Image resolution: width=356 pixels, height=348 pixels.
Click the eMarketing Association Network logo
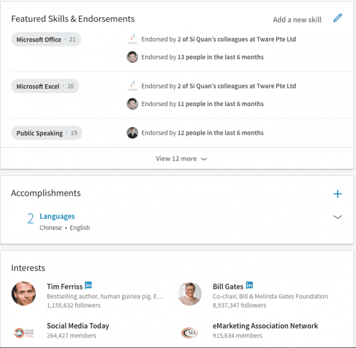(190, 333)
